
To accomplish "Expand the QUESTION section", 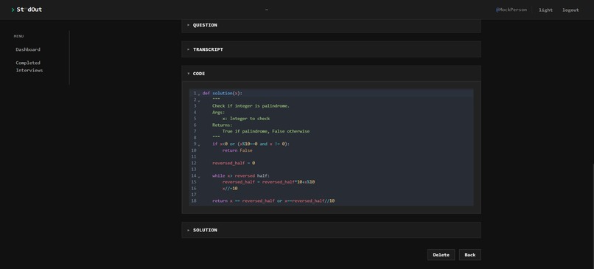I will pyautogui.click(x=331, y=25).
